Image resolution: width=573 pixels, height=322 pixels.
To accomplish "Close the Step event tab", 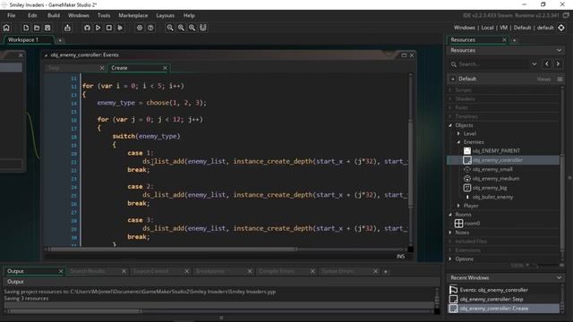I will (102, 68).
